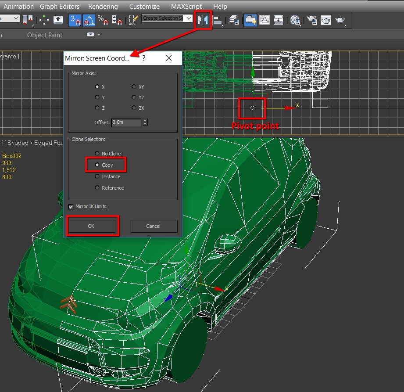Expand the Create Selection Set dropdown
The height and width of the screenshot is (392, 404).
(x=189, y=18)
